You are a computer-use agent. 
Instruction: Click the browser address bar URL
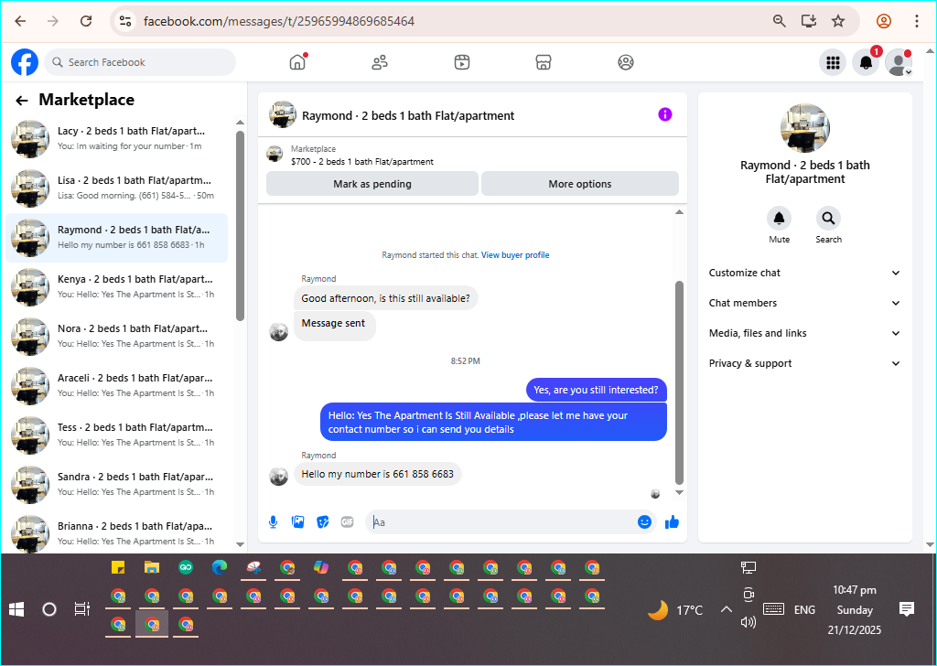(279, 22)
